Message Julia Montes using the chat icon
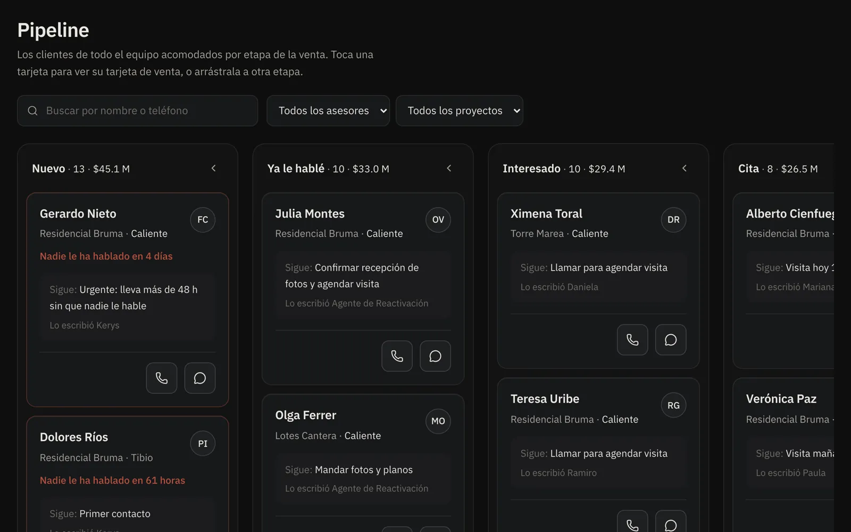Viewport: 851px width, 532px height. click(435, 356)
